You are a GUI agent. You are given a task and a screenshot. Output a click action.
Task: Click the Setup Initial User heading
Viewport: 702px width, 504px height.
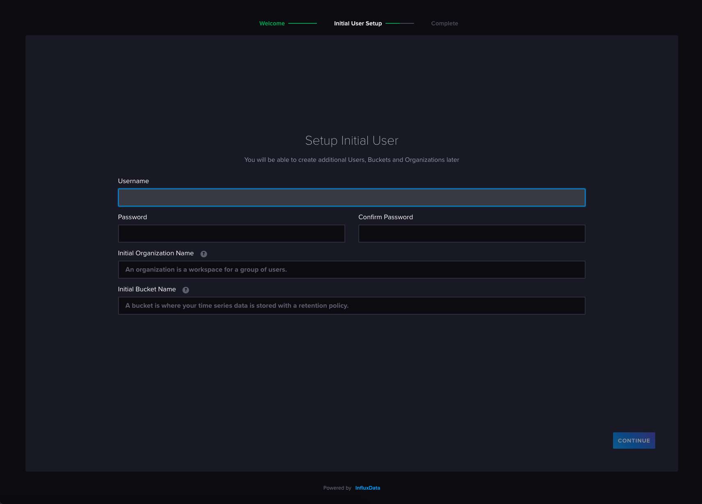coord(351,141)
